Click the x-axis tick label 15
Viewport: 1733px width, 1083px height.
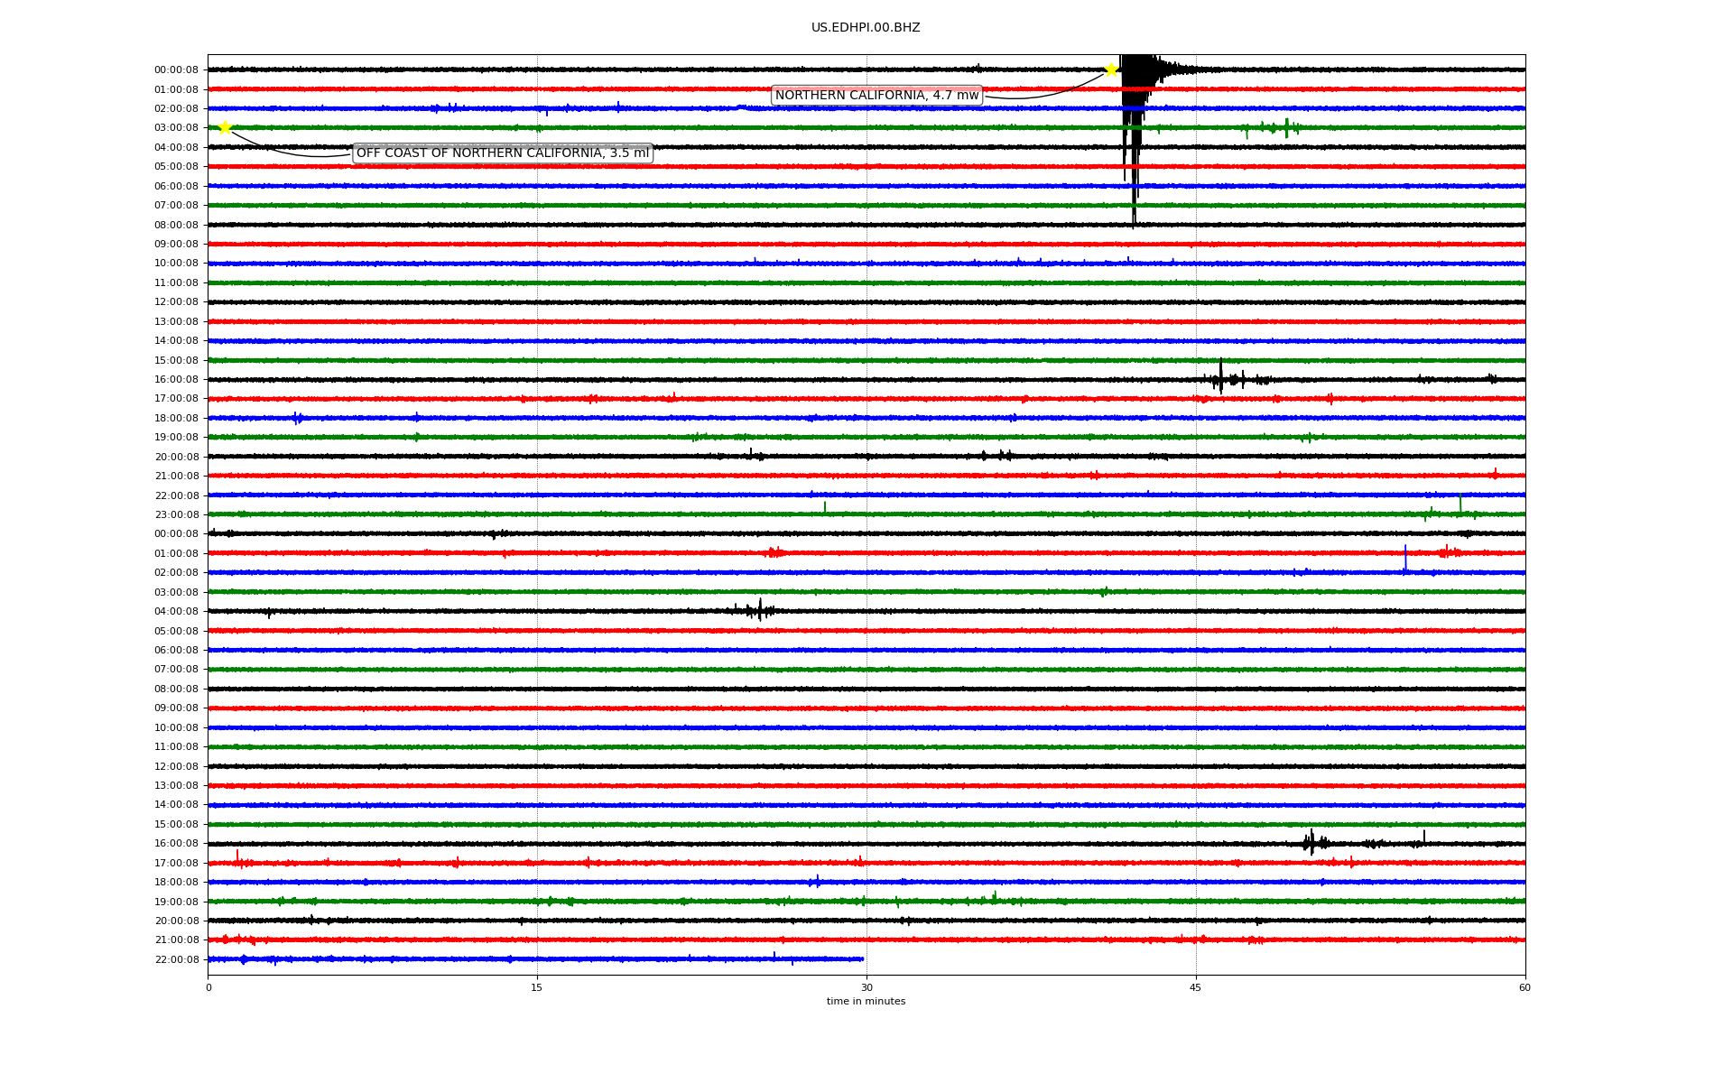537,987
